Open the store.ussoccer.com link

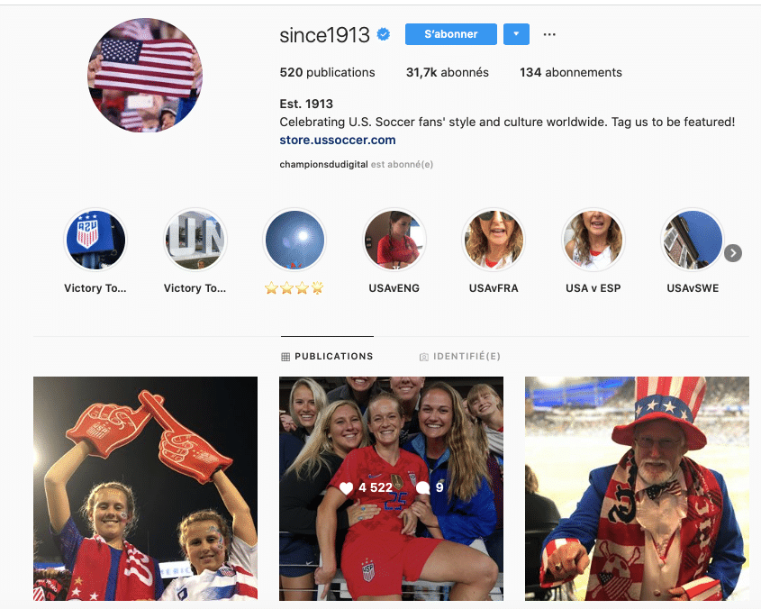click(x=338, y=140)
